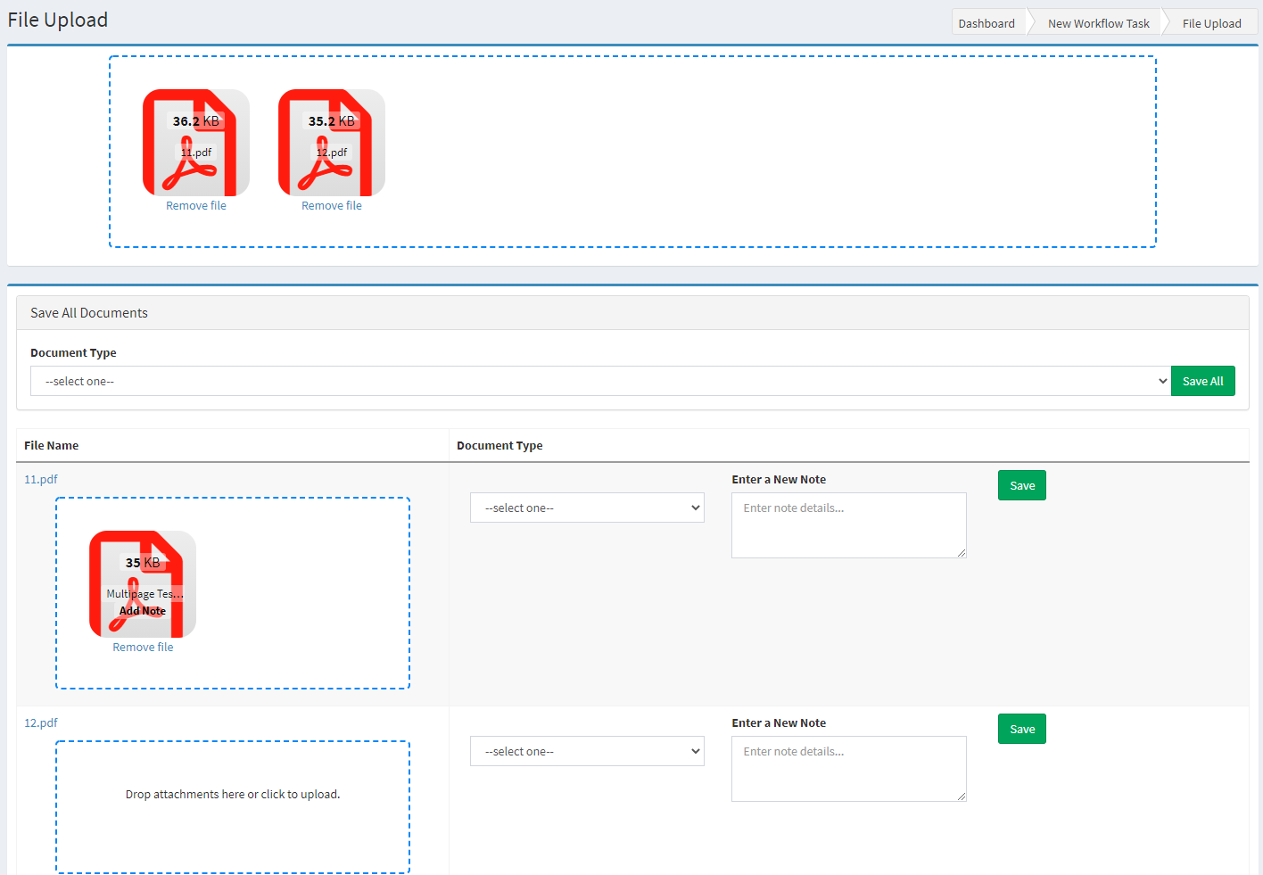Open the 12.pdf file link
1263x875 pixels.
tap(41, 722)
